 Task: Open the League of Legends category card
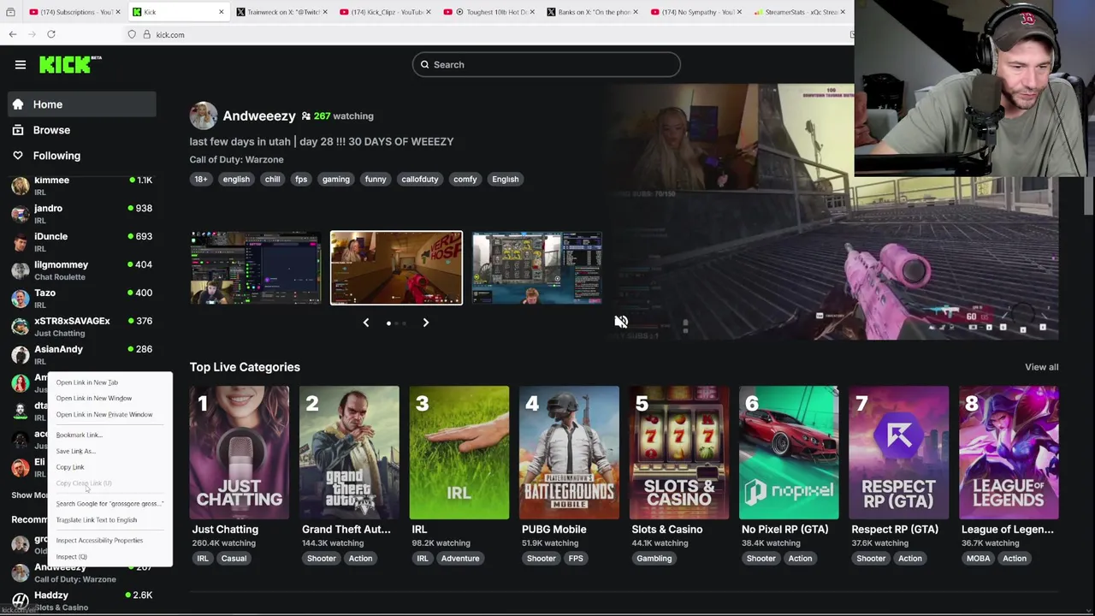tap(1009, 453)
